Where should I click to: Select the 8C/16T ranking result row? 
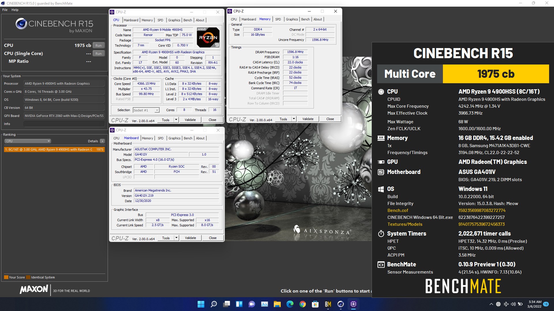54,149
